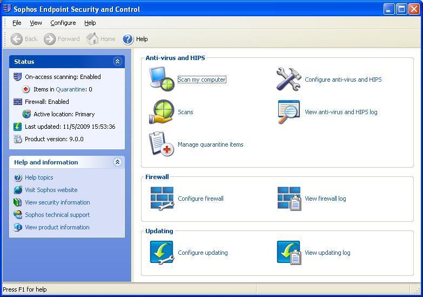Click the brick wall icon beside Firewall: Enabled

coord(17,102)
